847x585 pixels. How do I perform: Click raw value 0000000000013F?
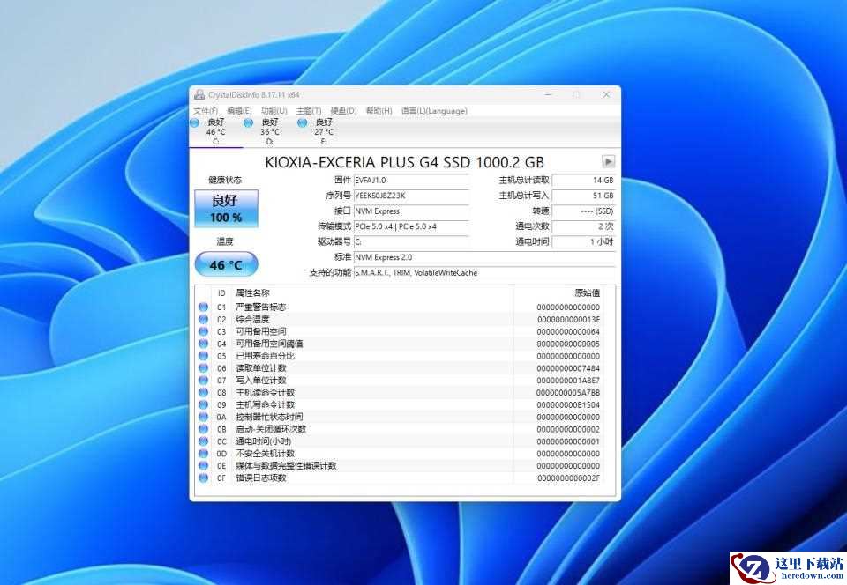click(568, 319)
